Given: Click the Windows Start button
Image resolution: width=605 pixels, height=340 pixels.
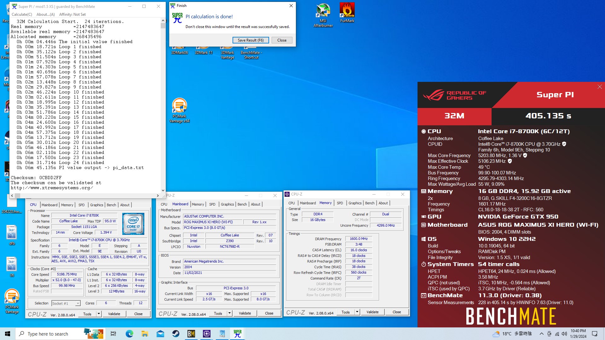Looking at the screenshot, I should click(8, 334).
